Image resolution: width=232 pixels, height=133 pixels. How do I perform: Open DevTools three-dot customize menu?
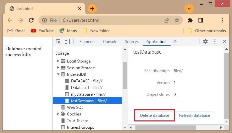click(215, 42)
